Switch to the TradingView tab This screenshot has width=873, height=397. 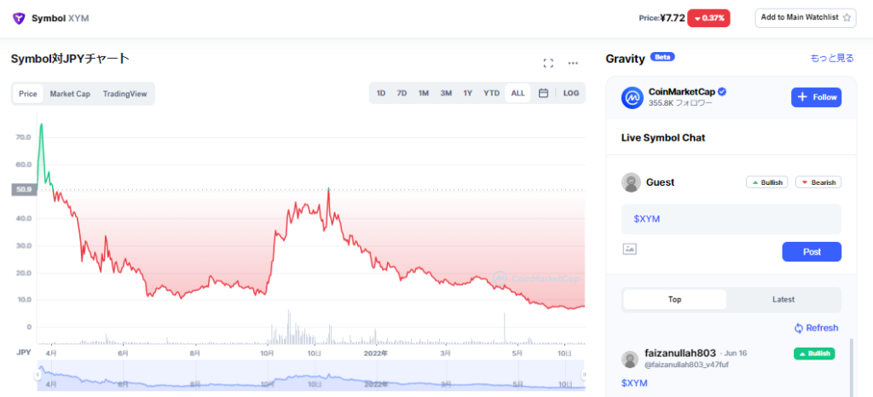coord(125,94)
